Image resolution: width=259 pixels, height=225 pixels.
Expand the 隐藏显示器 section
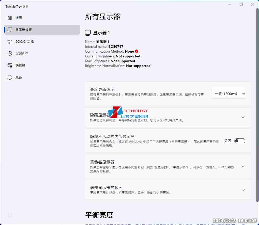(243, 117)
